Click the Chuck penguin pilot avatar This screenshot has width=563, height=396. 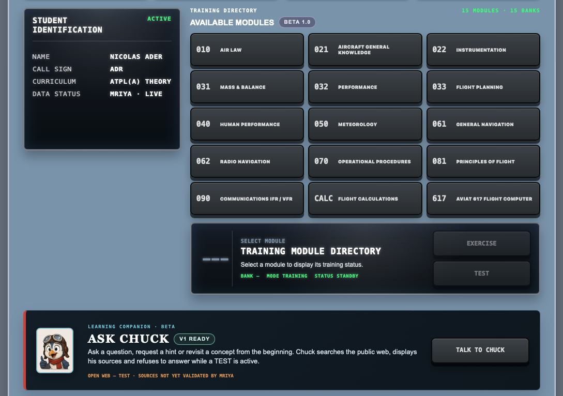55,351
